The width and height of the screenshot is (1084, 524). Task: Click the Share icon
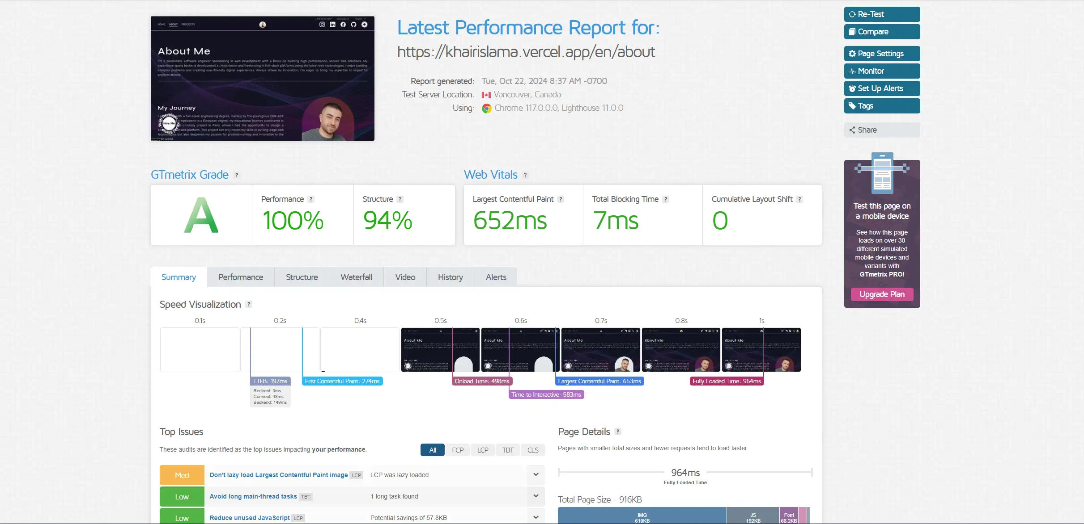tap(852, 130)
